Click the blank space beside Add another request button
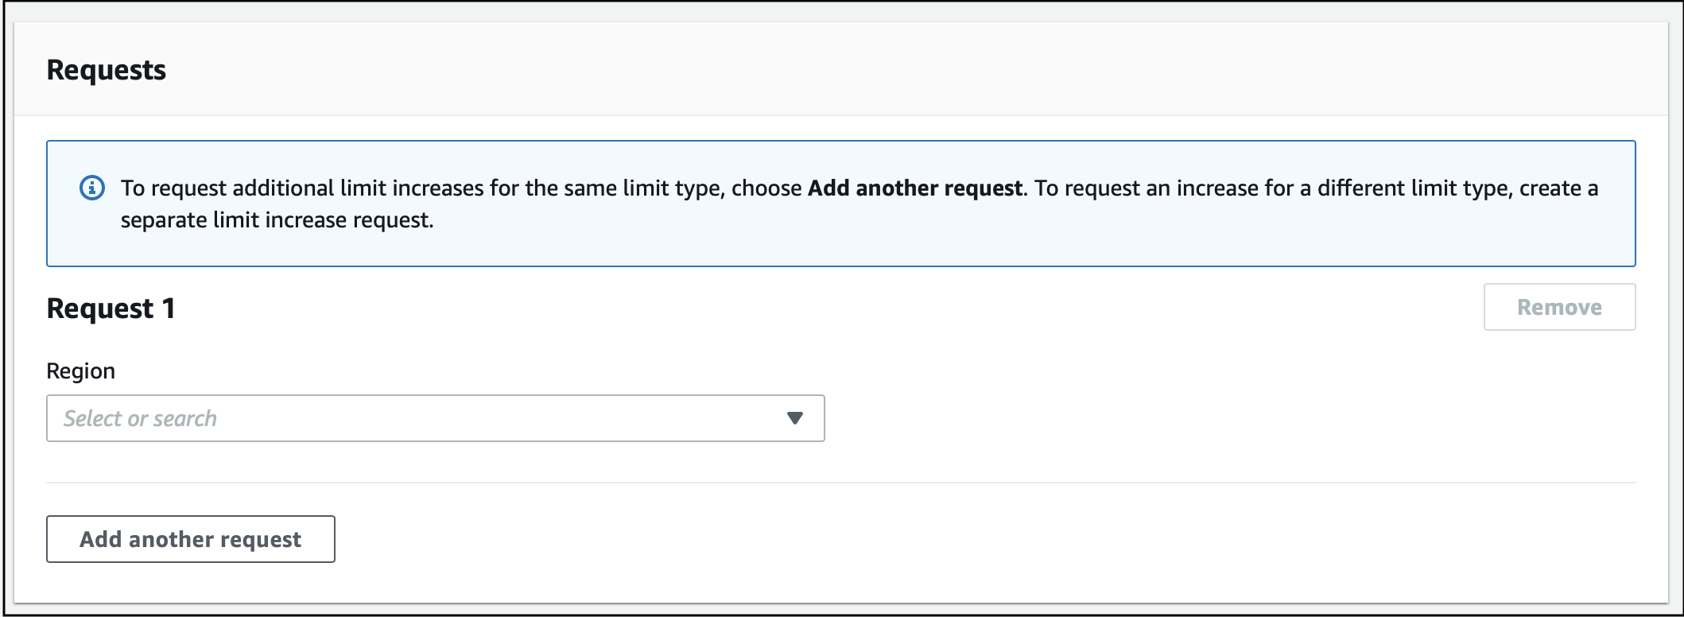The image size is (1684, 617). point(986,539)
